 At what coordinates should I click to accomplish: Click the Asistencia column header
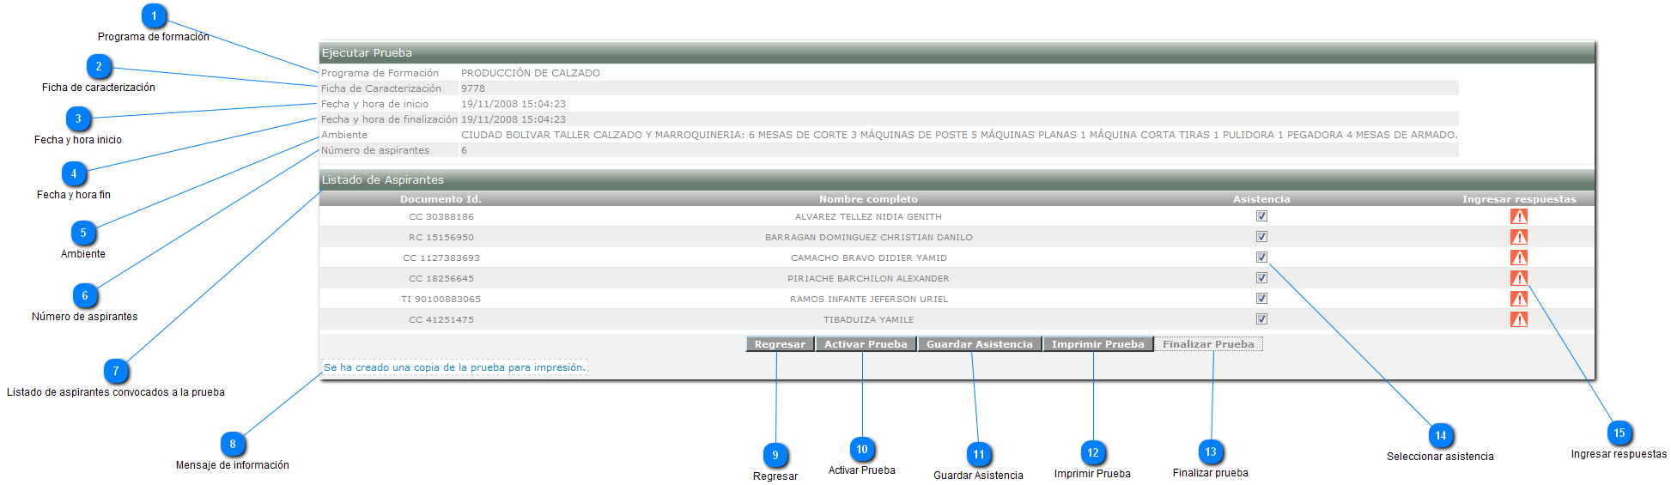coord(1261,199)
